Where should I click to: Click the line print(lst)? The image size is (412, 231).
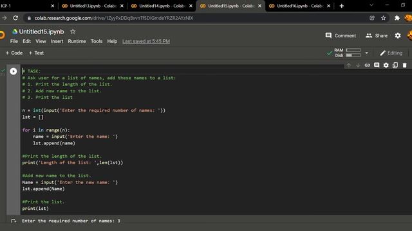tap(35, 209)
